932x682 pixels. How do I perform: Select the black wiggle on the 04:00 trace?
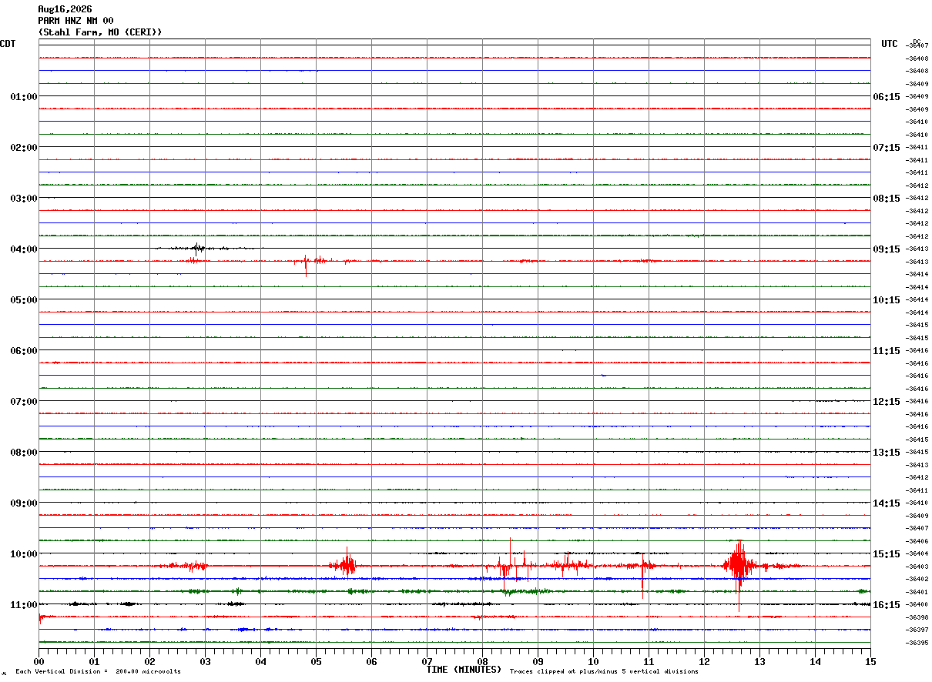[x=199, y=248]
